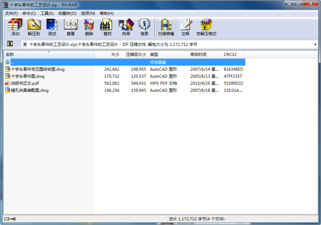
Task: Click icon of 十字头零件图.dwg
Action: 8,76
